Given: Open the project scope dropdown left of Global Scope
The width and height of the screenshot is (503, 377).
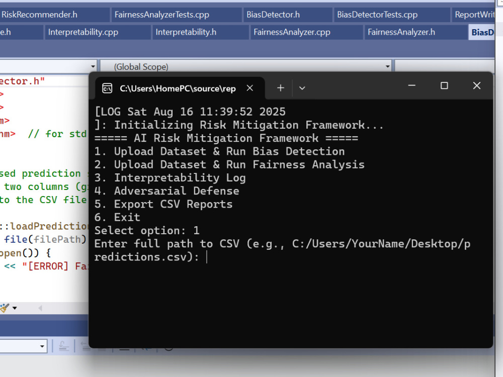Looking at the screenshot, I should click(48, 66).
